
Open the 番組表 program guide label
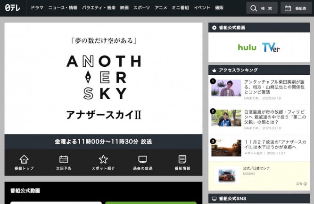click(x=301, y=8)
